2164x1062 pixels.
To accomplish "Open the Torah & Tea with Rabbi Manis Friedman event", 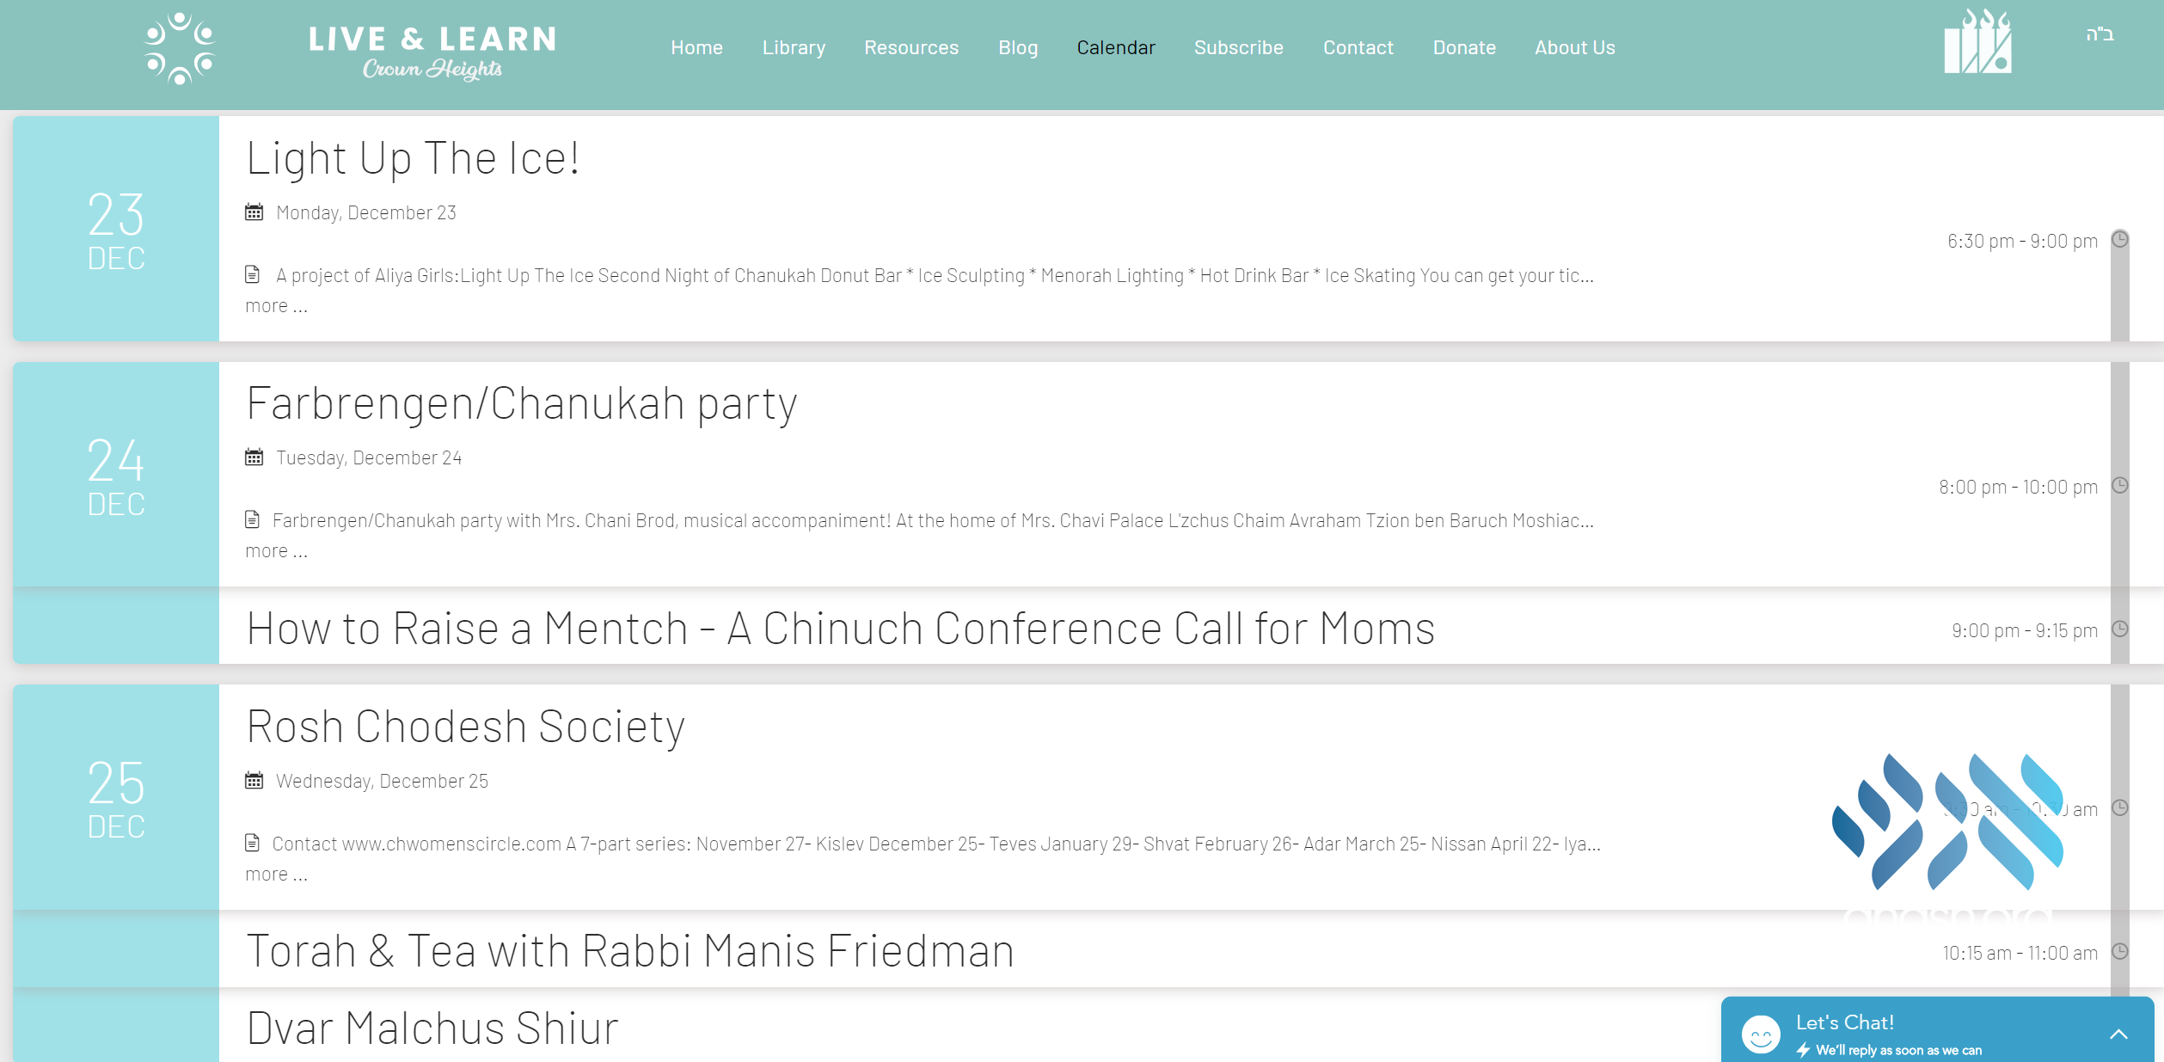I will coord(630,951).
